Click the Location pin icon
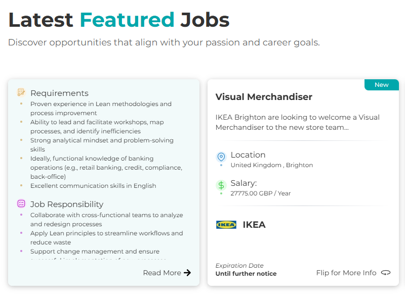 point(221,157)
